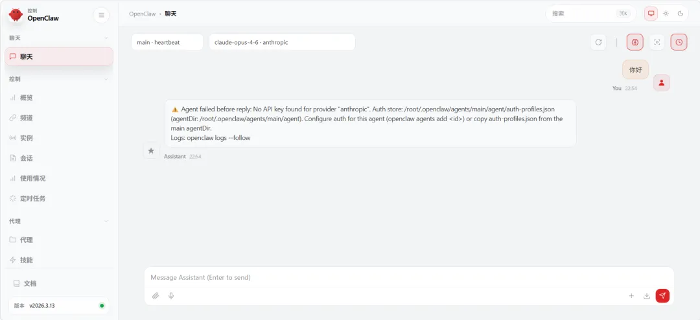The image size is (700, 320).
Task: Attach a file with paperclip icon
Action: tap(156, 295)
